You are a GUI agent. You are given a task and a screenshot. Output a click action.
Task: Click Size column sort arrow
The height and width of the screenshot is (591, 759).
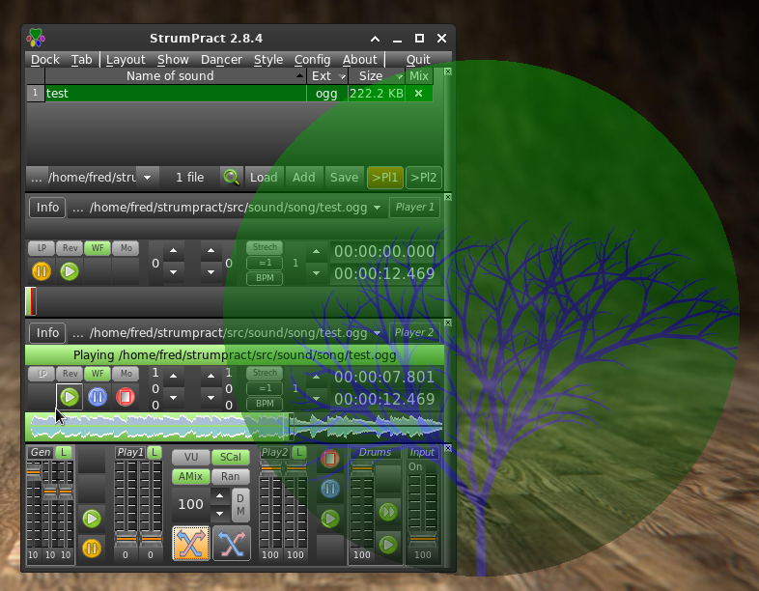400,76
